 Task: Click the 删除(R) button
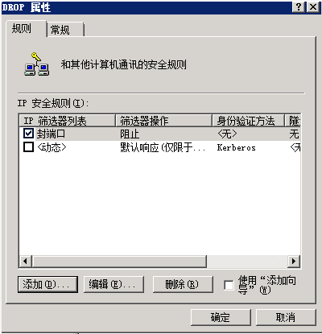[x=183, y=284]
